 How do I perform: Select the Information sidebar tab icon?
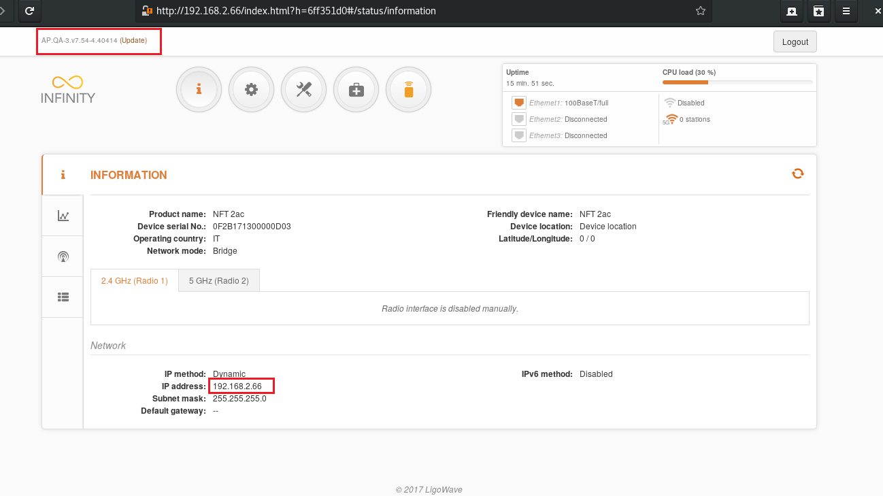(x=63, y=175)
